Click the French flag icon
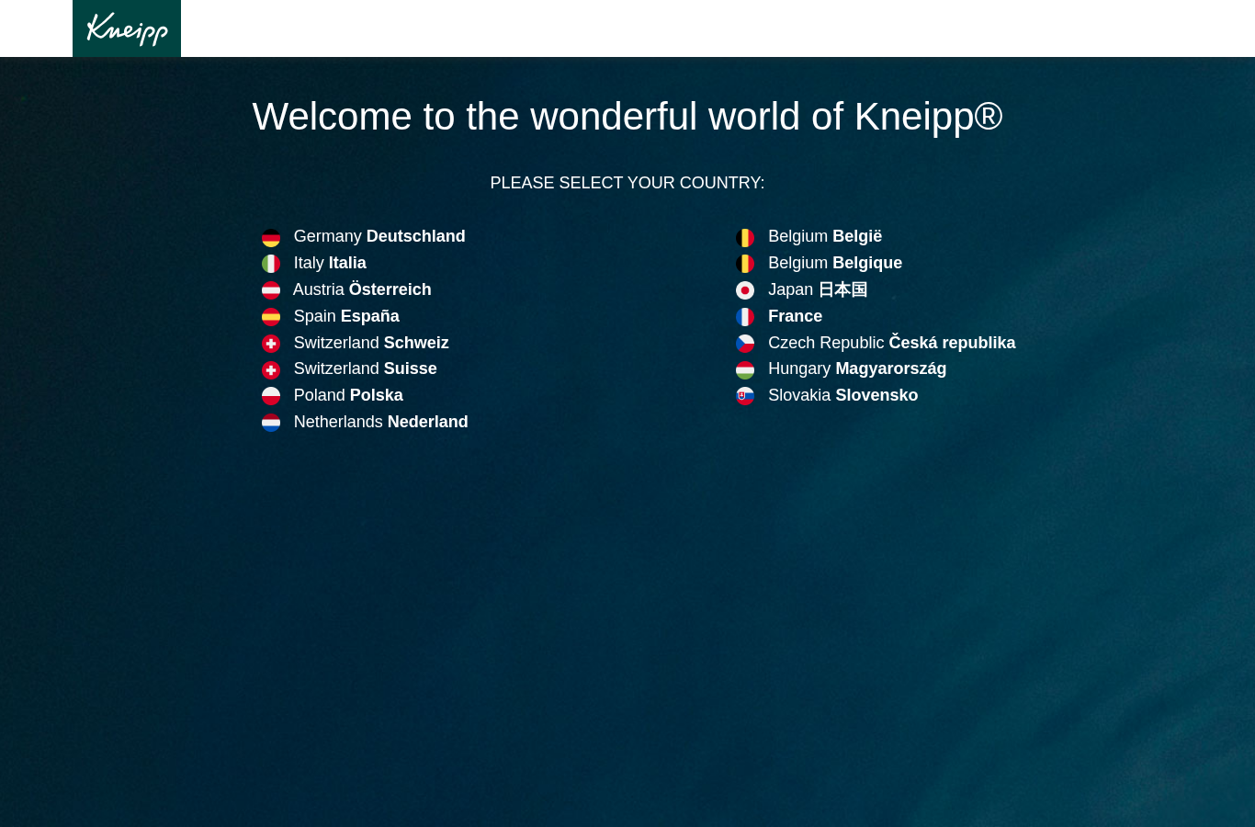 tap(745, 317)
